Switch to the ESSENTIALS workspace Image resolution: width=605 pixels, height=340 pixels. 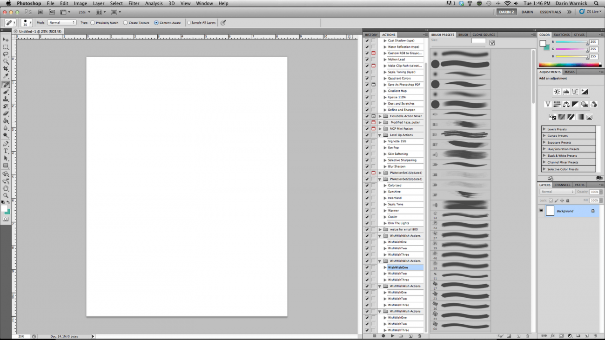tap(550, 12)
